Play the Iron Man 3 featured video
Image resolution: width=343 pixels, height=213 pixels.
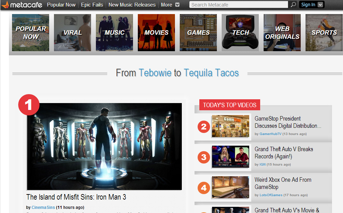(x=104, y=146)
